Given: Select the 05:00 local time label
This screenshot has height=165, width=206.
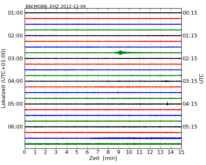Looking at the screenshot, I should tap(16, 104).
